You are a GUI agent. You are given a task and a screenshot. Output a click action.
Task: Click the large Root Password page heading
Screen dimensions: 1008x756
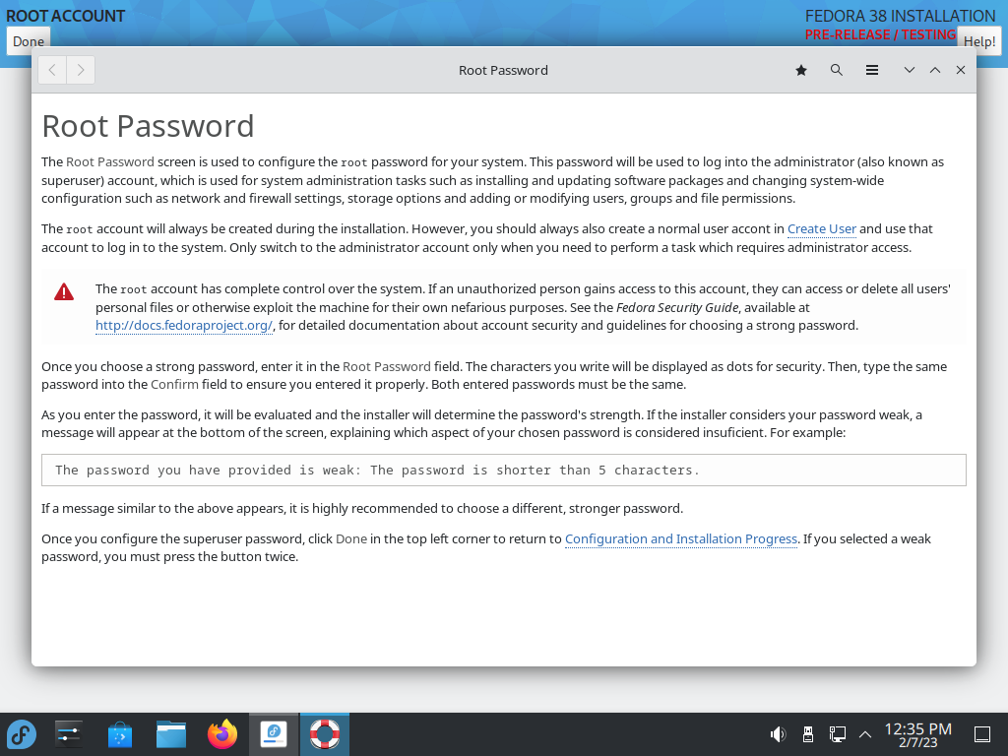[148, 126]
